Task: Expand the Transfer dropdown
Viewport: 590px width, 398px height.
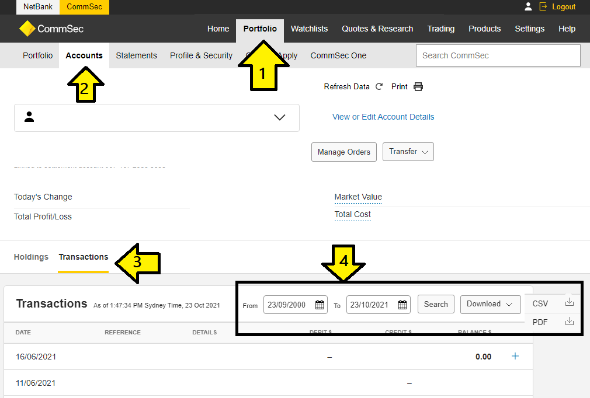Action: click(x=408, y=152)
